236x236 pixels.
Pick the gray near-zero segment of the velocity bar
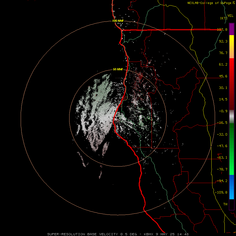pos(232,117)
